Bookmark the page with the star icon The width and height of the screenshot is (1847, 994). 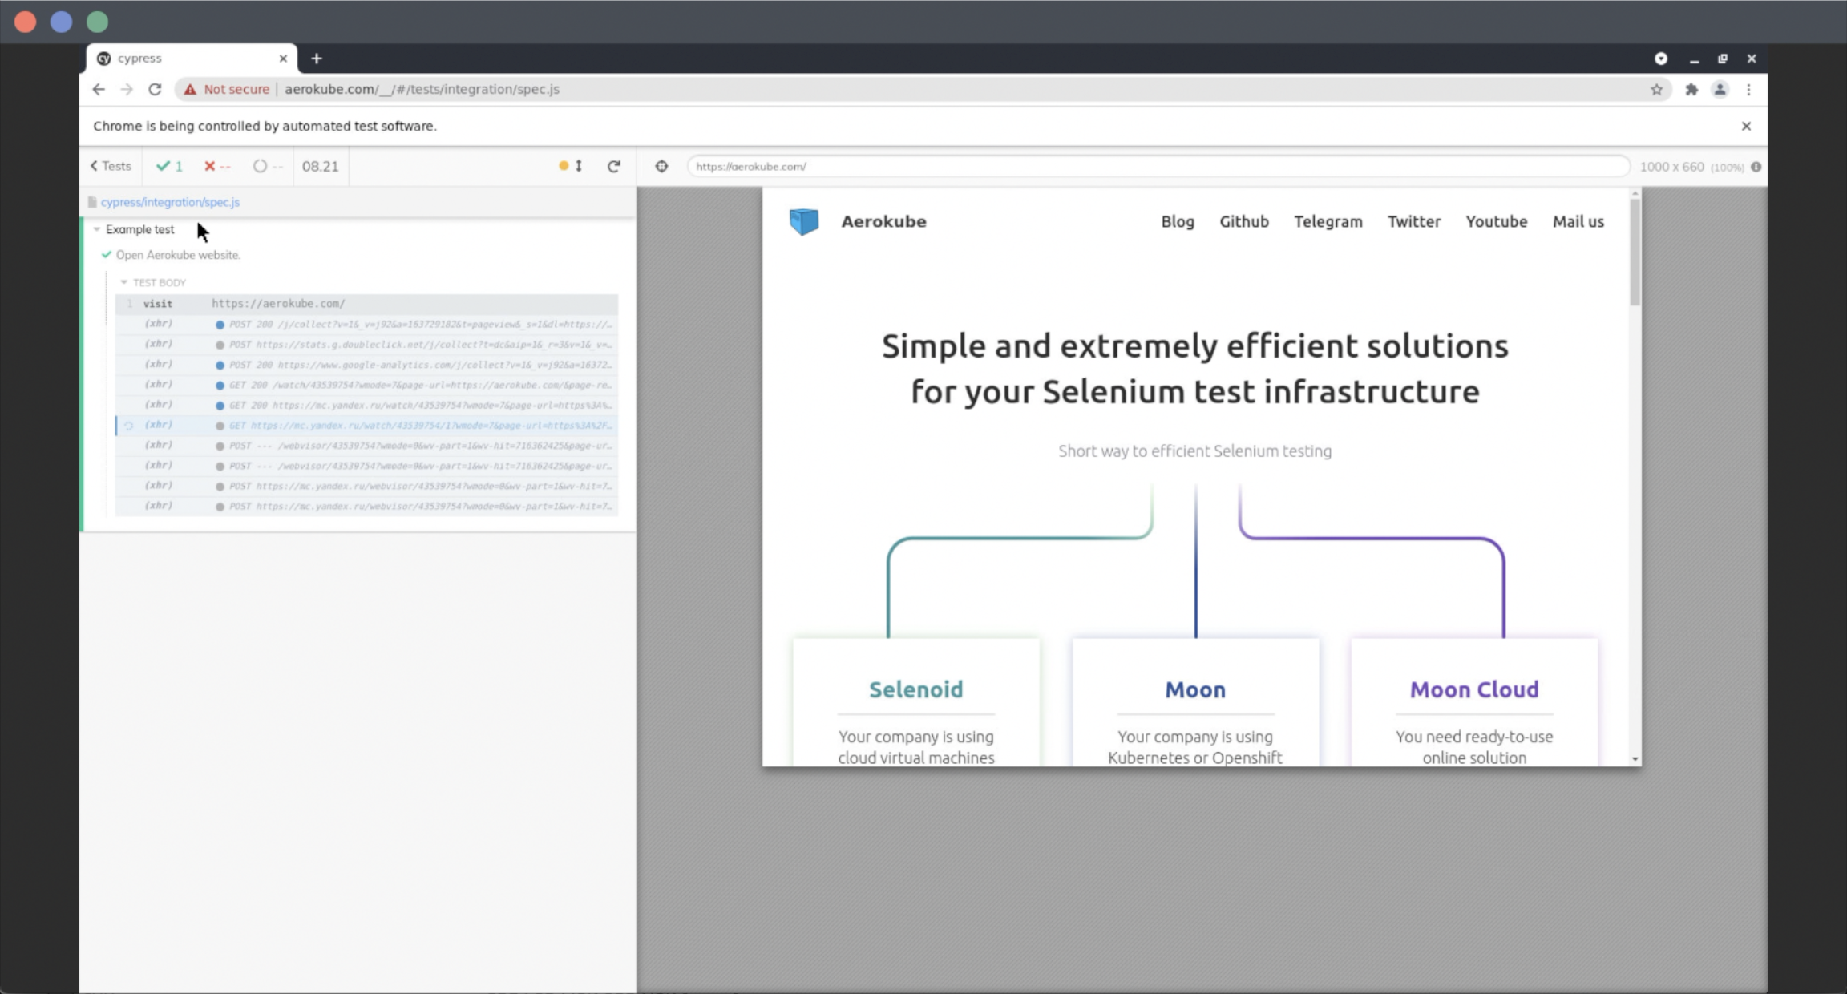1656,89
